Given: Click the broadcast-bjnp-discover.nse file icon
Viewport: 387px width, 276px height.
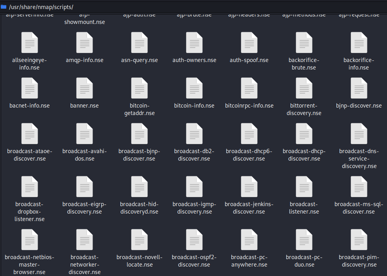Looking at the screenshot, I should [x=140, y=133].
